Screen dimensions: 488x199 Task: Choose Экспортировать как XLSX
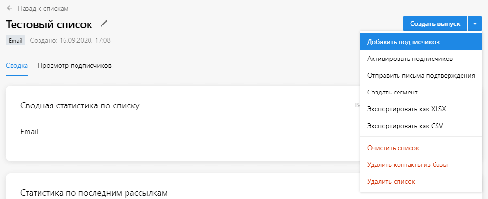coord(406,109)
